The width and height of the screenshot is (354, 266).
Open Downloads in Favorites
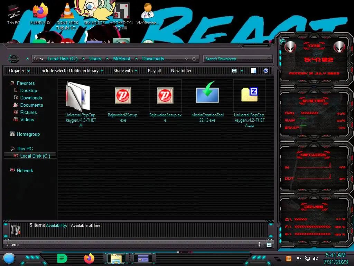31,98
